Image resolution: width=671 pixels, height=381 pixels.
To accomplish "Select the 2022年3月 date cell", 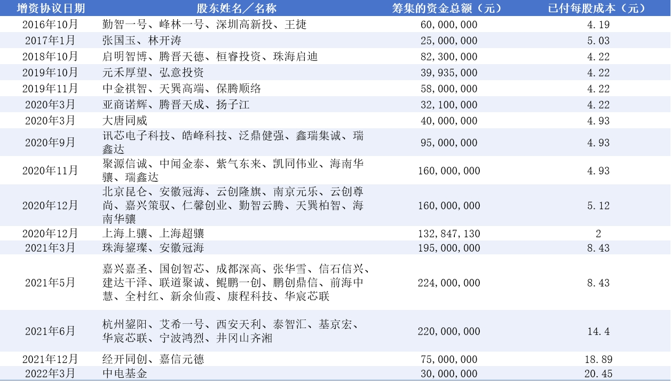I will pos(50,374).
